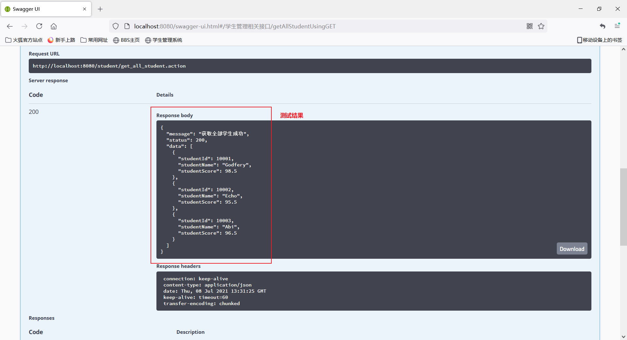Open the 新手上路 bookmark

click(x=61, y=40)
